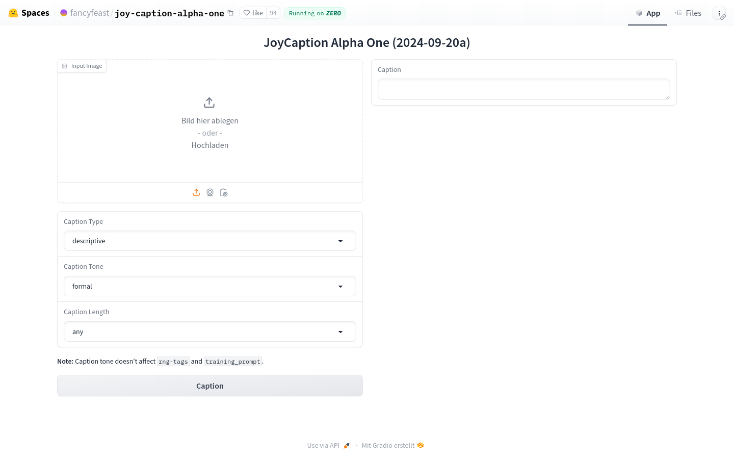Image resolution: width=734 pixels, height=459 pixels.
Task: Click the arrow on any length dropdown
Action: click(x=340, y=332)
